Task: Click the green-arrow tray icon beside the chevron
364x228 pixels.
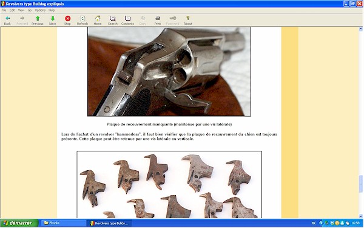Action: coord(327,223)
